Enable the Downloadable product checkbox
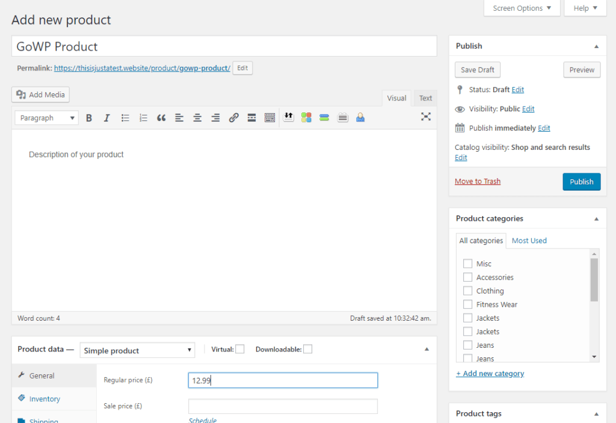Screen dimensions: 616x423 coord(307,349)
